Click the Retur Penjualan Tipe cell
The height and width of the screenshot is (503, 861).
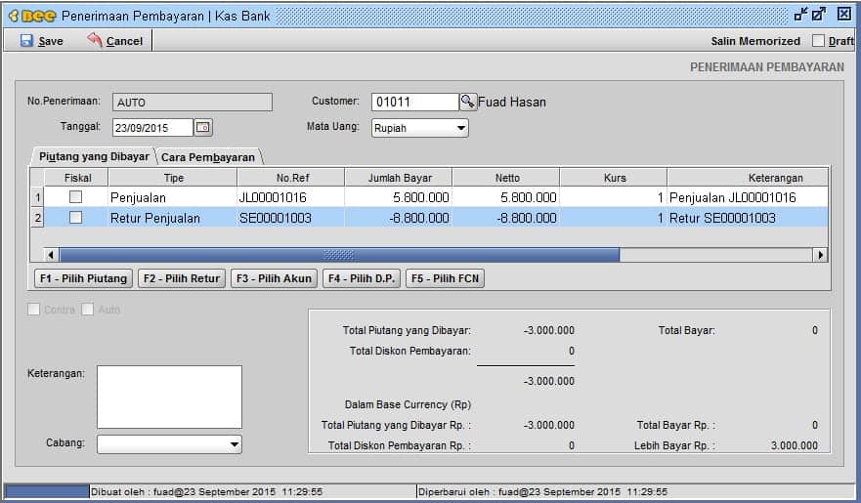[x=173, y=218]
